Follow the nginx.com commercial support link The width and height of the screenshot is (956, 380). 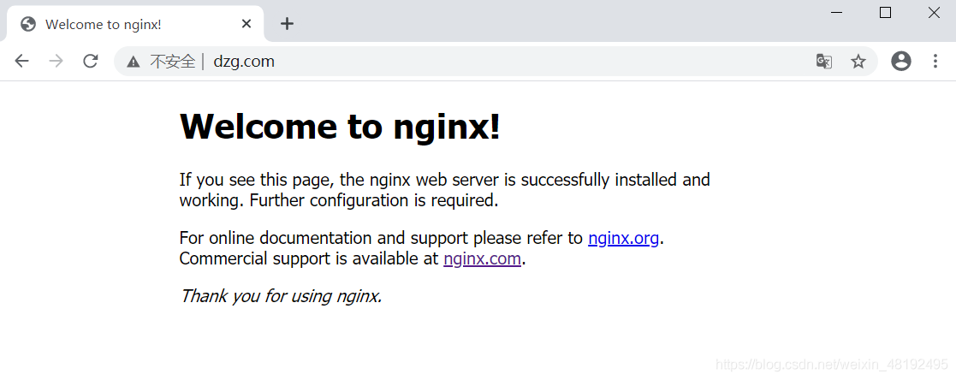pos(482,258)
